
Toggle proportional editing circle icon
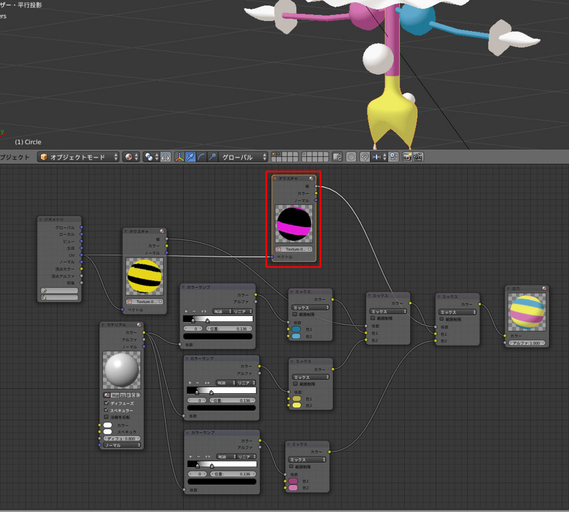(x=351, y=157)
